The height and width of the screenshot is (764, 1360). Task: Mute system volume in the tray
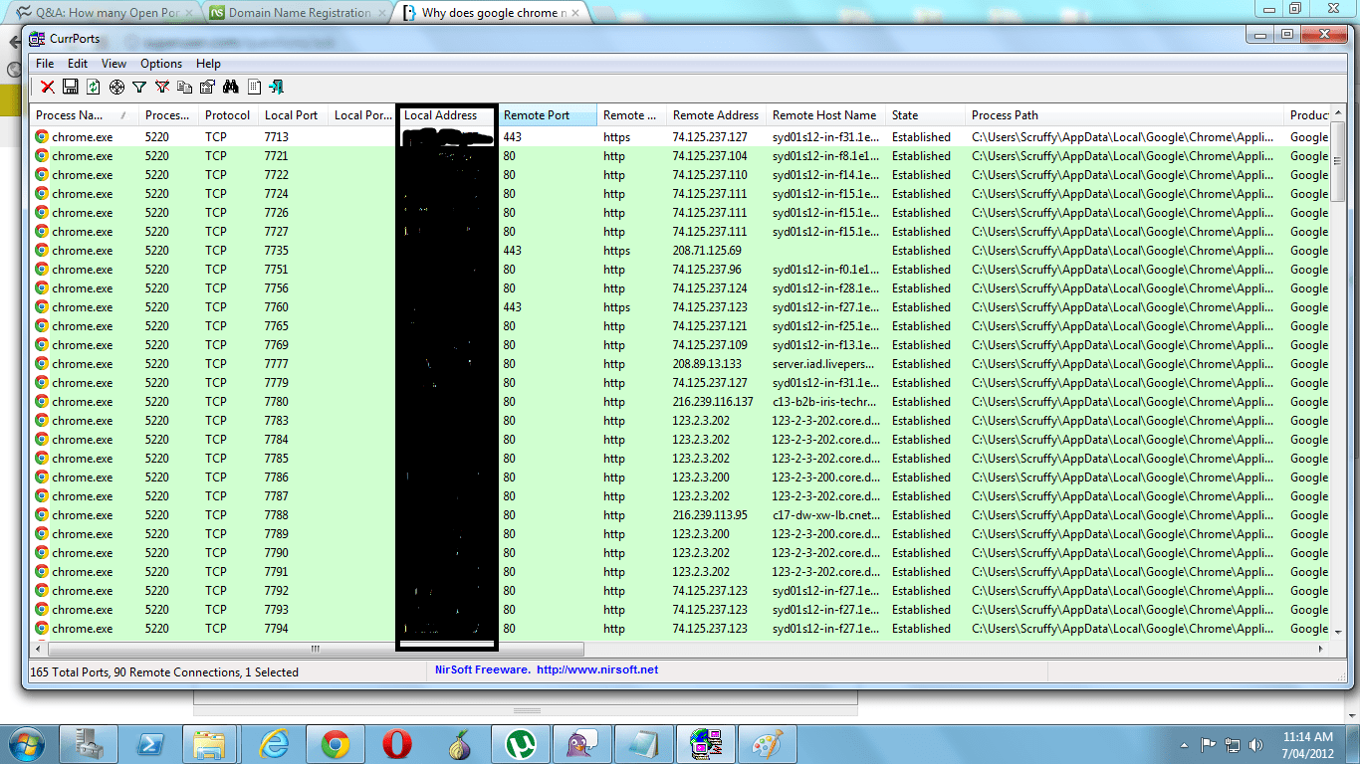[x=1256, y=743]
